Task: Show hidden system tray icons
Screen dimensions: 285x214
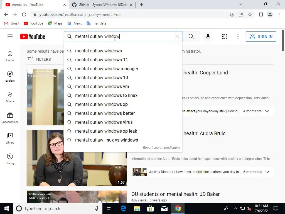Action: 235,208
